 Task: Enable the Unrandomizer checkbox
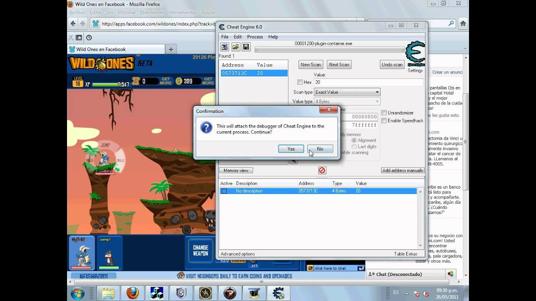click(x=384, y=113)
